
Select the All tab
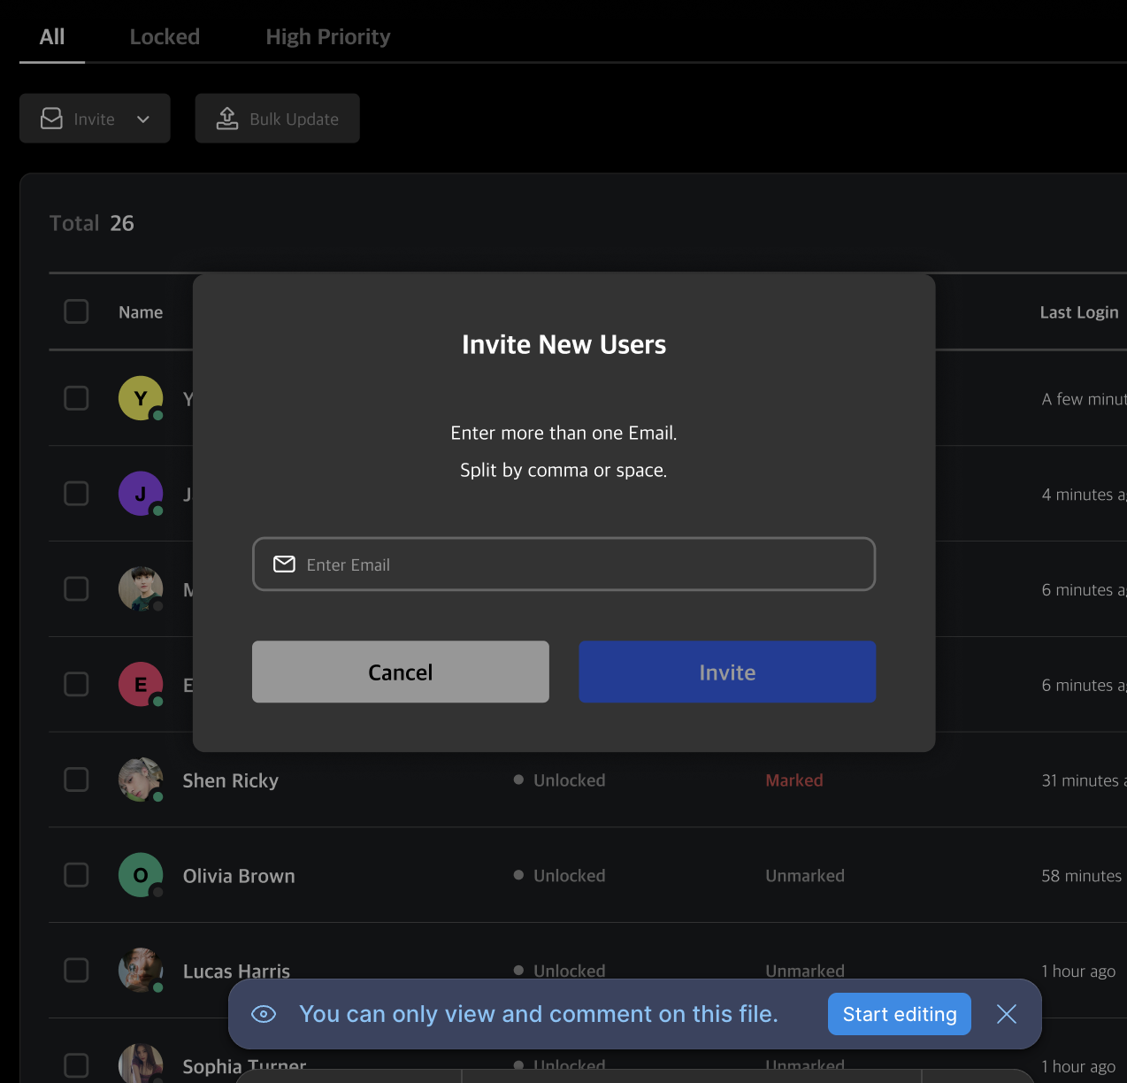point(51,36)
